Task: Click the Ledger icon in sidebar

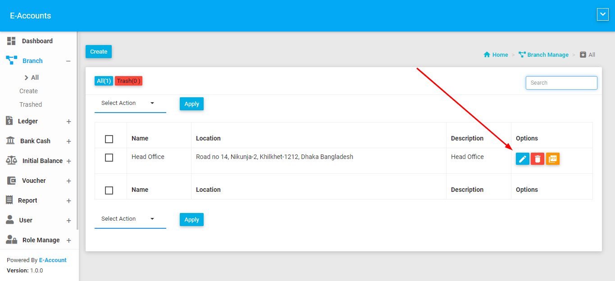Action: click(9, 121)
